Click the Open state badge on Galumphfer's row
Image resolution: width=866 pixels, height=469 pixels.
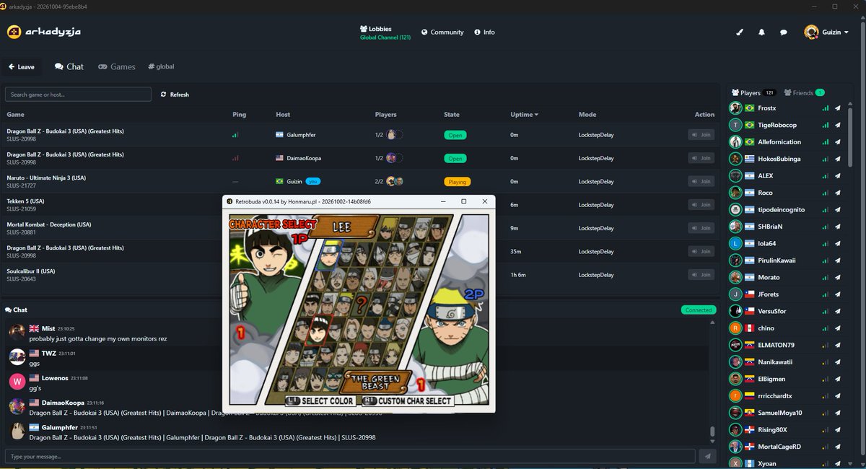455,135
